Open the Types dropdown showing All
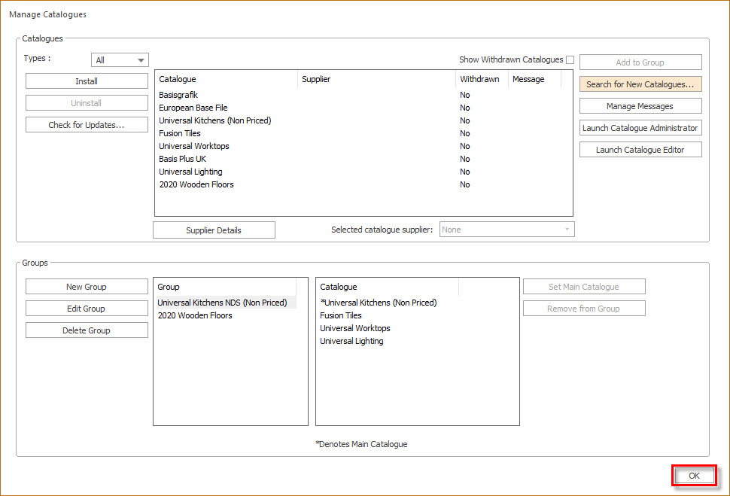Screen dimensions: 730x496 (119, 59)
